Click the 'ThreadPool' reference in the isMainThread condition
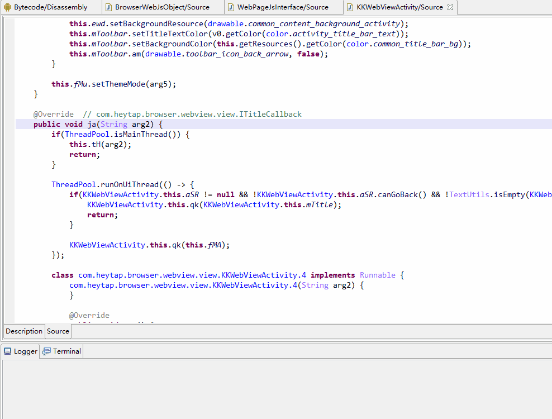This screenshot has width=552, height=419. point(87,134)
